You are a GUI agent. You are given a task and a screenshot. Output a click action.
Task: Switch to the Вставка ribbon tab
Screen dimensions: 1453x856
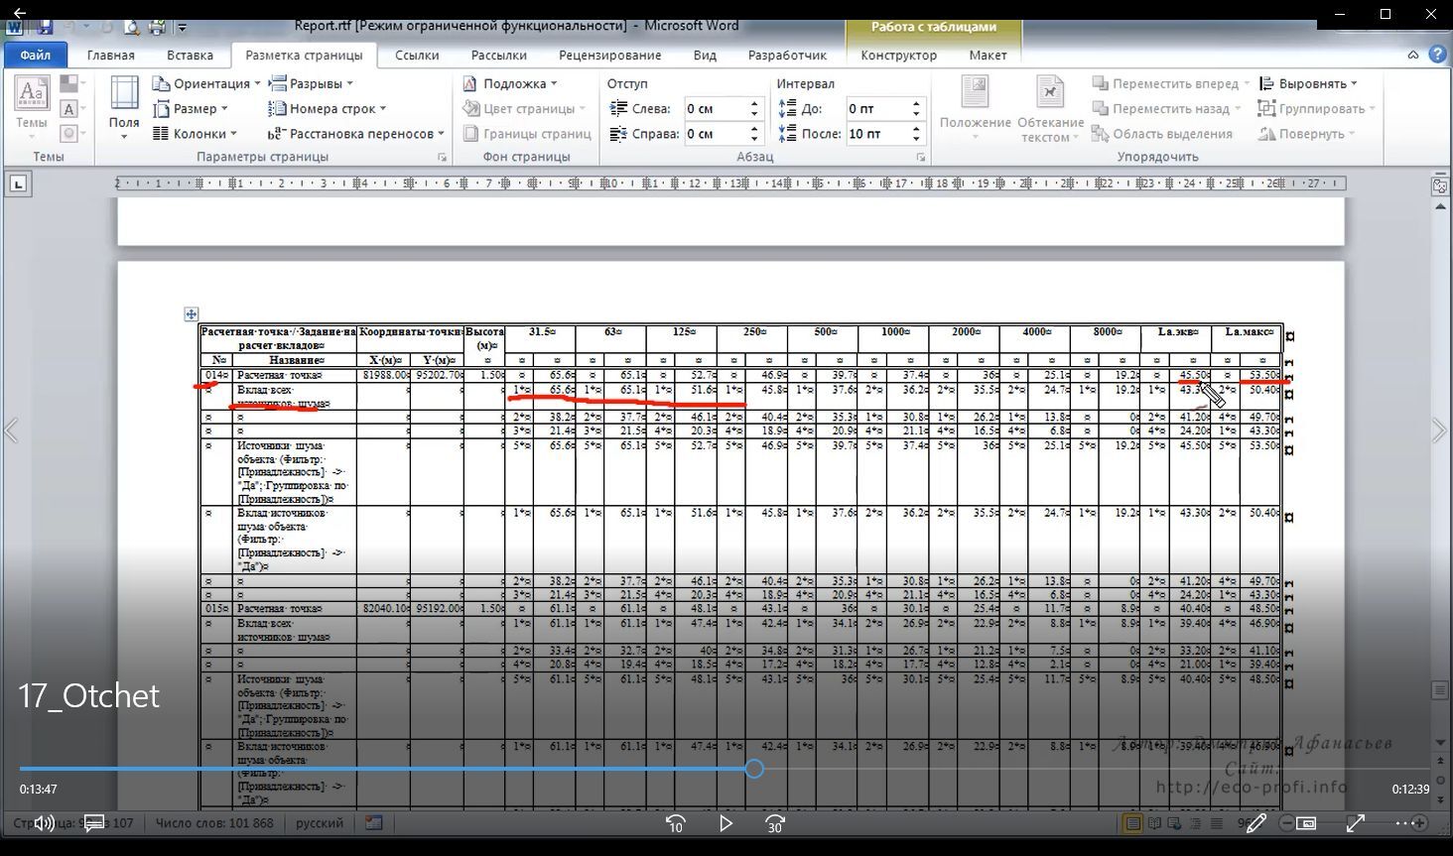190,56
